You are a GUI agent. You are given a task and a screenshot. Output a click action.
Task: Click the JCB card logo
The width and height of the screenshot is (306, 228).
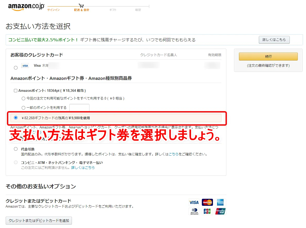click(x=207, y=211)
